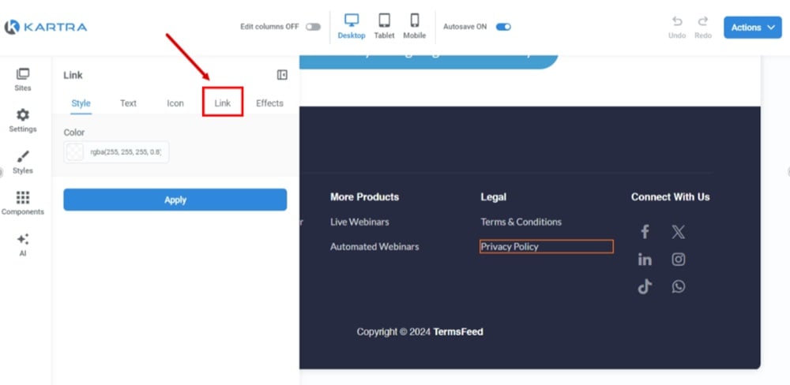Click the LinkedIn footer icon
The height and width of the screenshot is (385, 790).
point(645,260)
